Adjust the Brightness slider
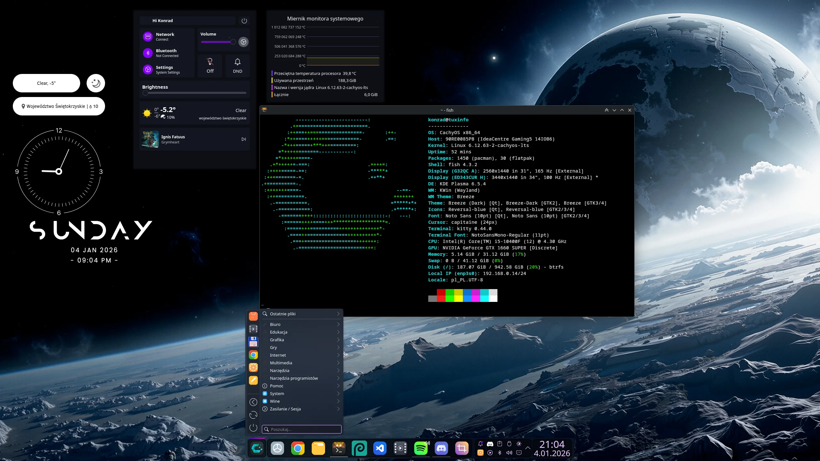The height and width of the screenshot is (461, 820). tap(194, 93)
